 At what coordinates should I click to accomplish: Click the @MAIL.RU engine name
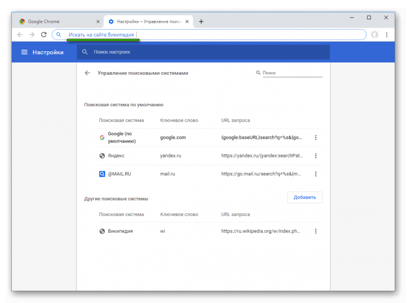(x=120, y=174)
